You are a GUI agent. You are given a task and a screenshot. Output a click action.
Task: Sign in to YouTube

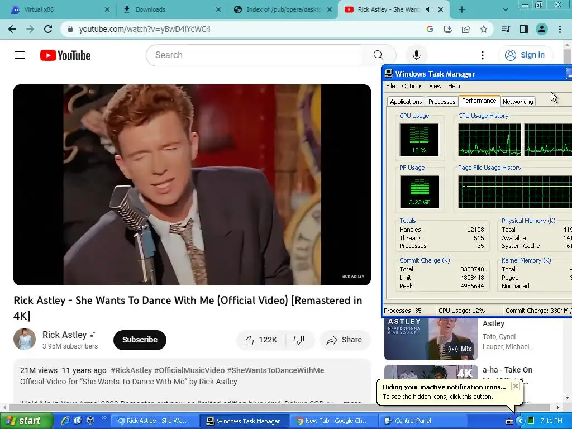[525, 55]
